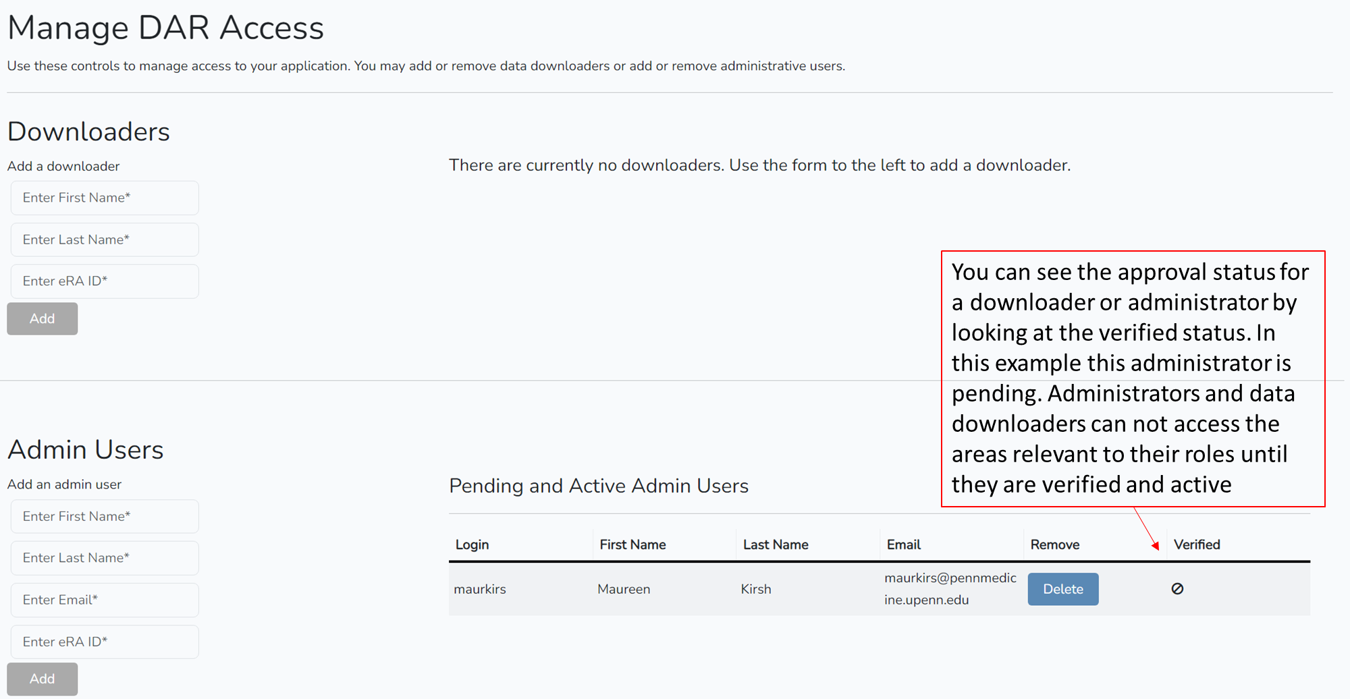This screenshot has height=699, width=1350.
Task: Select the downloader Enter eRA ID field
Action: [x=105, y=281]
